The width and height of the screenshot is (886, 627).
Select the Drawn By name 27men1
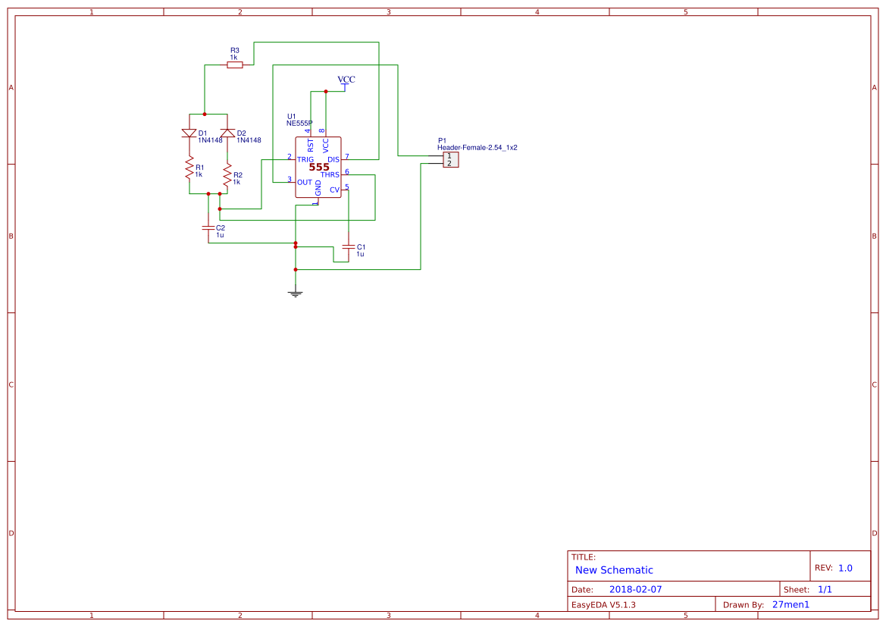point(791,603)
